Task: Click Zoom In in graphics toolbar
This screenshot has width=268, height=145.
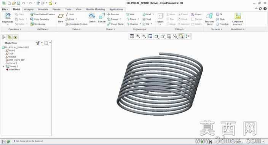Action: click(138, 36)
